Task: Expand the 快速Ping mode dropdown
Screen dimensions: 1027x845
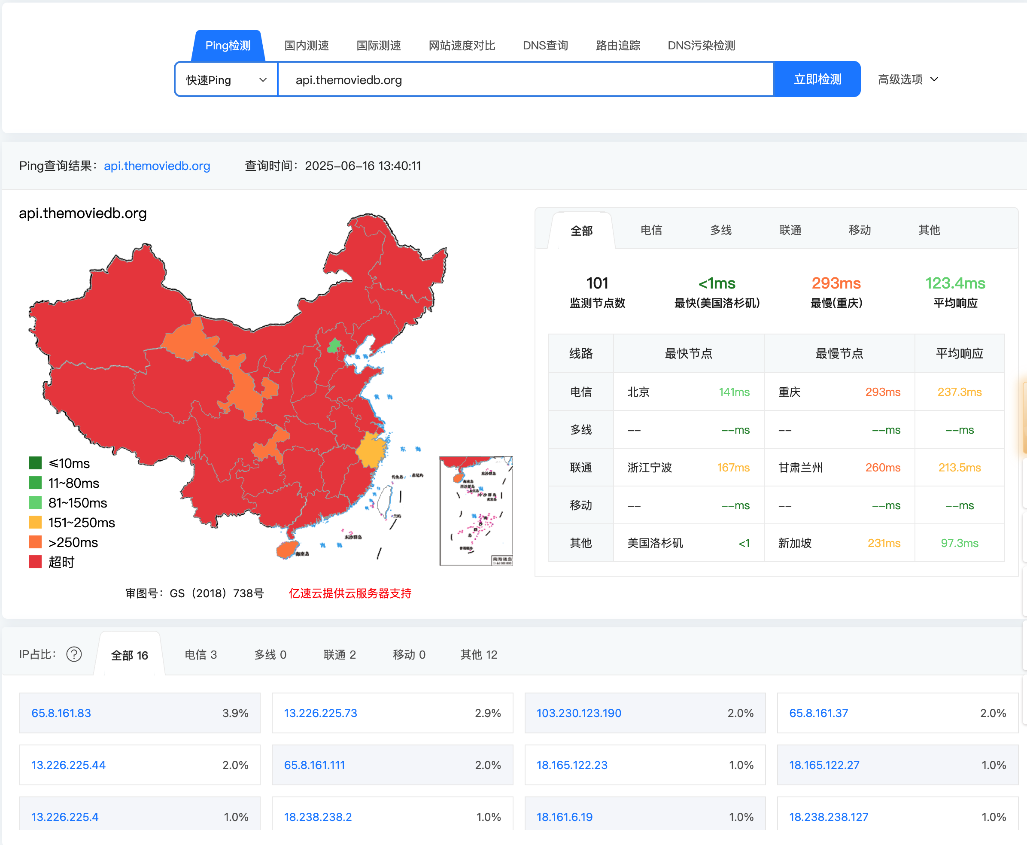Action: [x=226, y=79]
